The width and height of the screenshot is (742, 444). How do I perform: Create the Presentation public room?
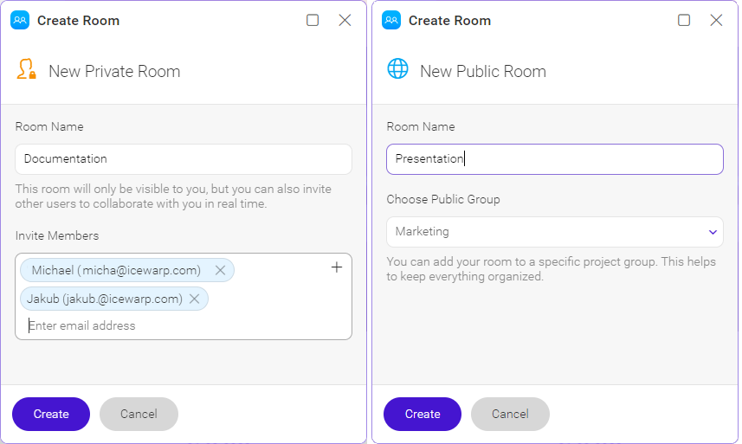[x=423, y=414]
